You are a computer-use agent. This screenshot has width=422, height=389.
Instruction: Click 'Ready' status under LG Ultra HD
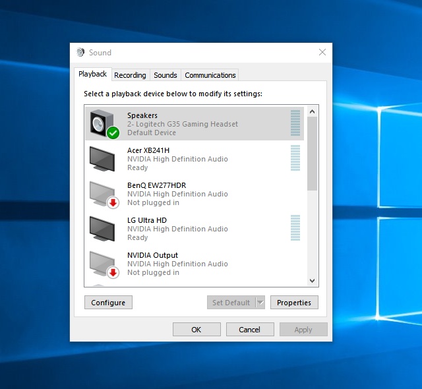pos(138,237)
